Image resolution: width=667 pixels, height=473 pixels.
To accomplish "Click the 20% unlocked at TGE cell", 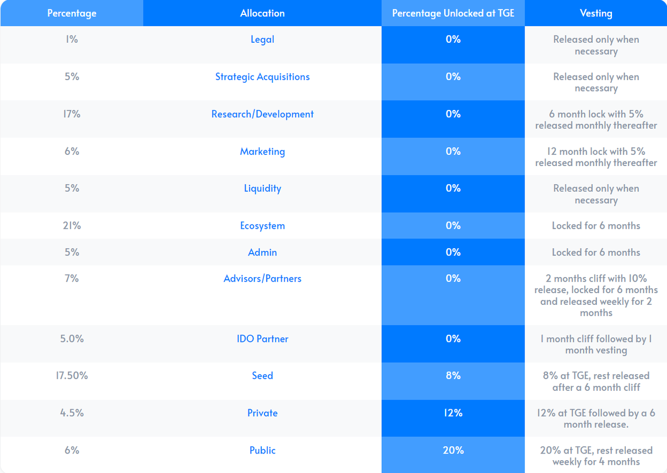I will tap(453, 450).
